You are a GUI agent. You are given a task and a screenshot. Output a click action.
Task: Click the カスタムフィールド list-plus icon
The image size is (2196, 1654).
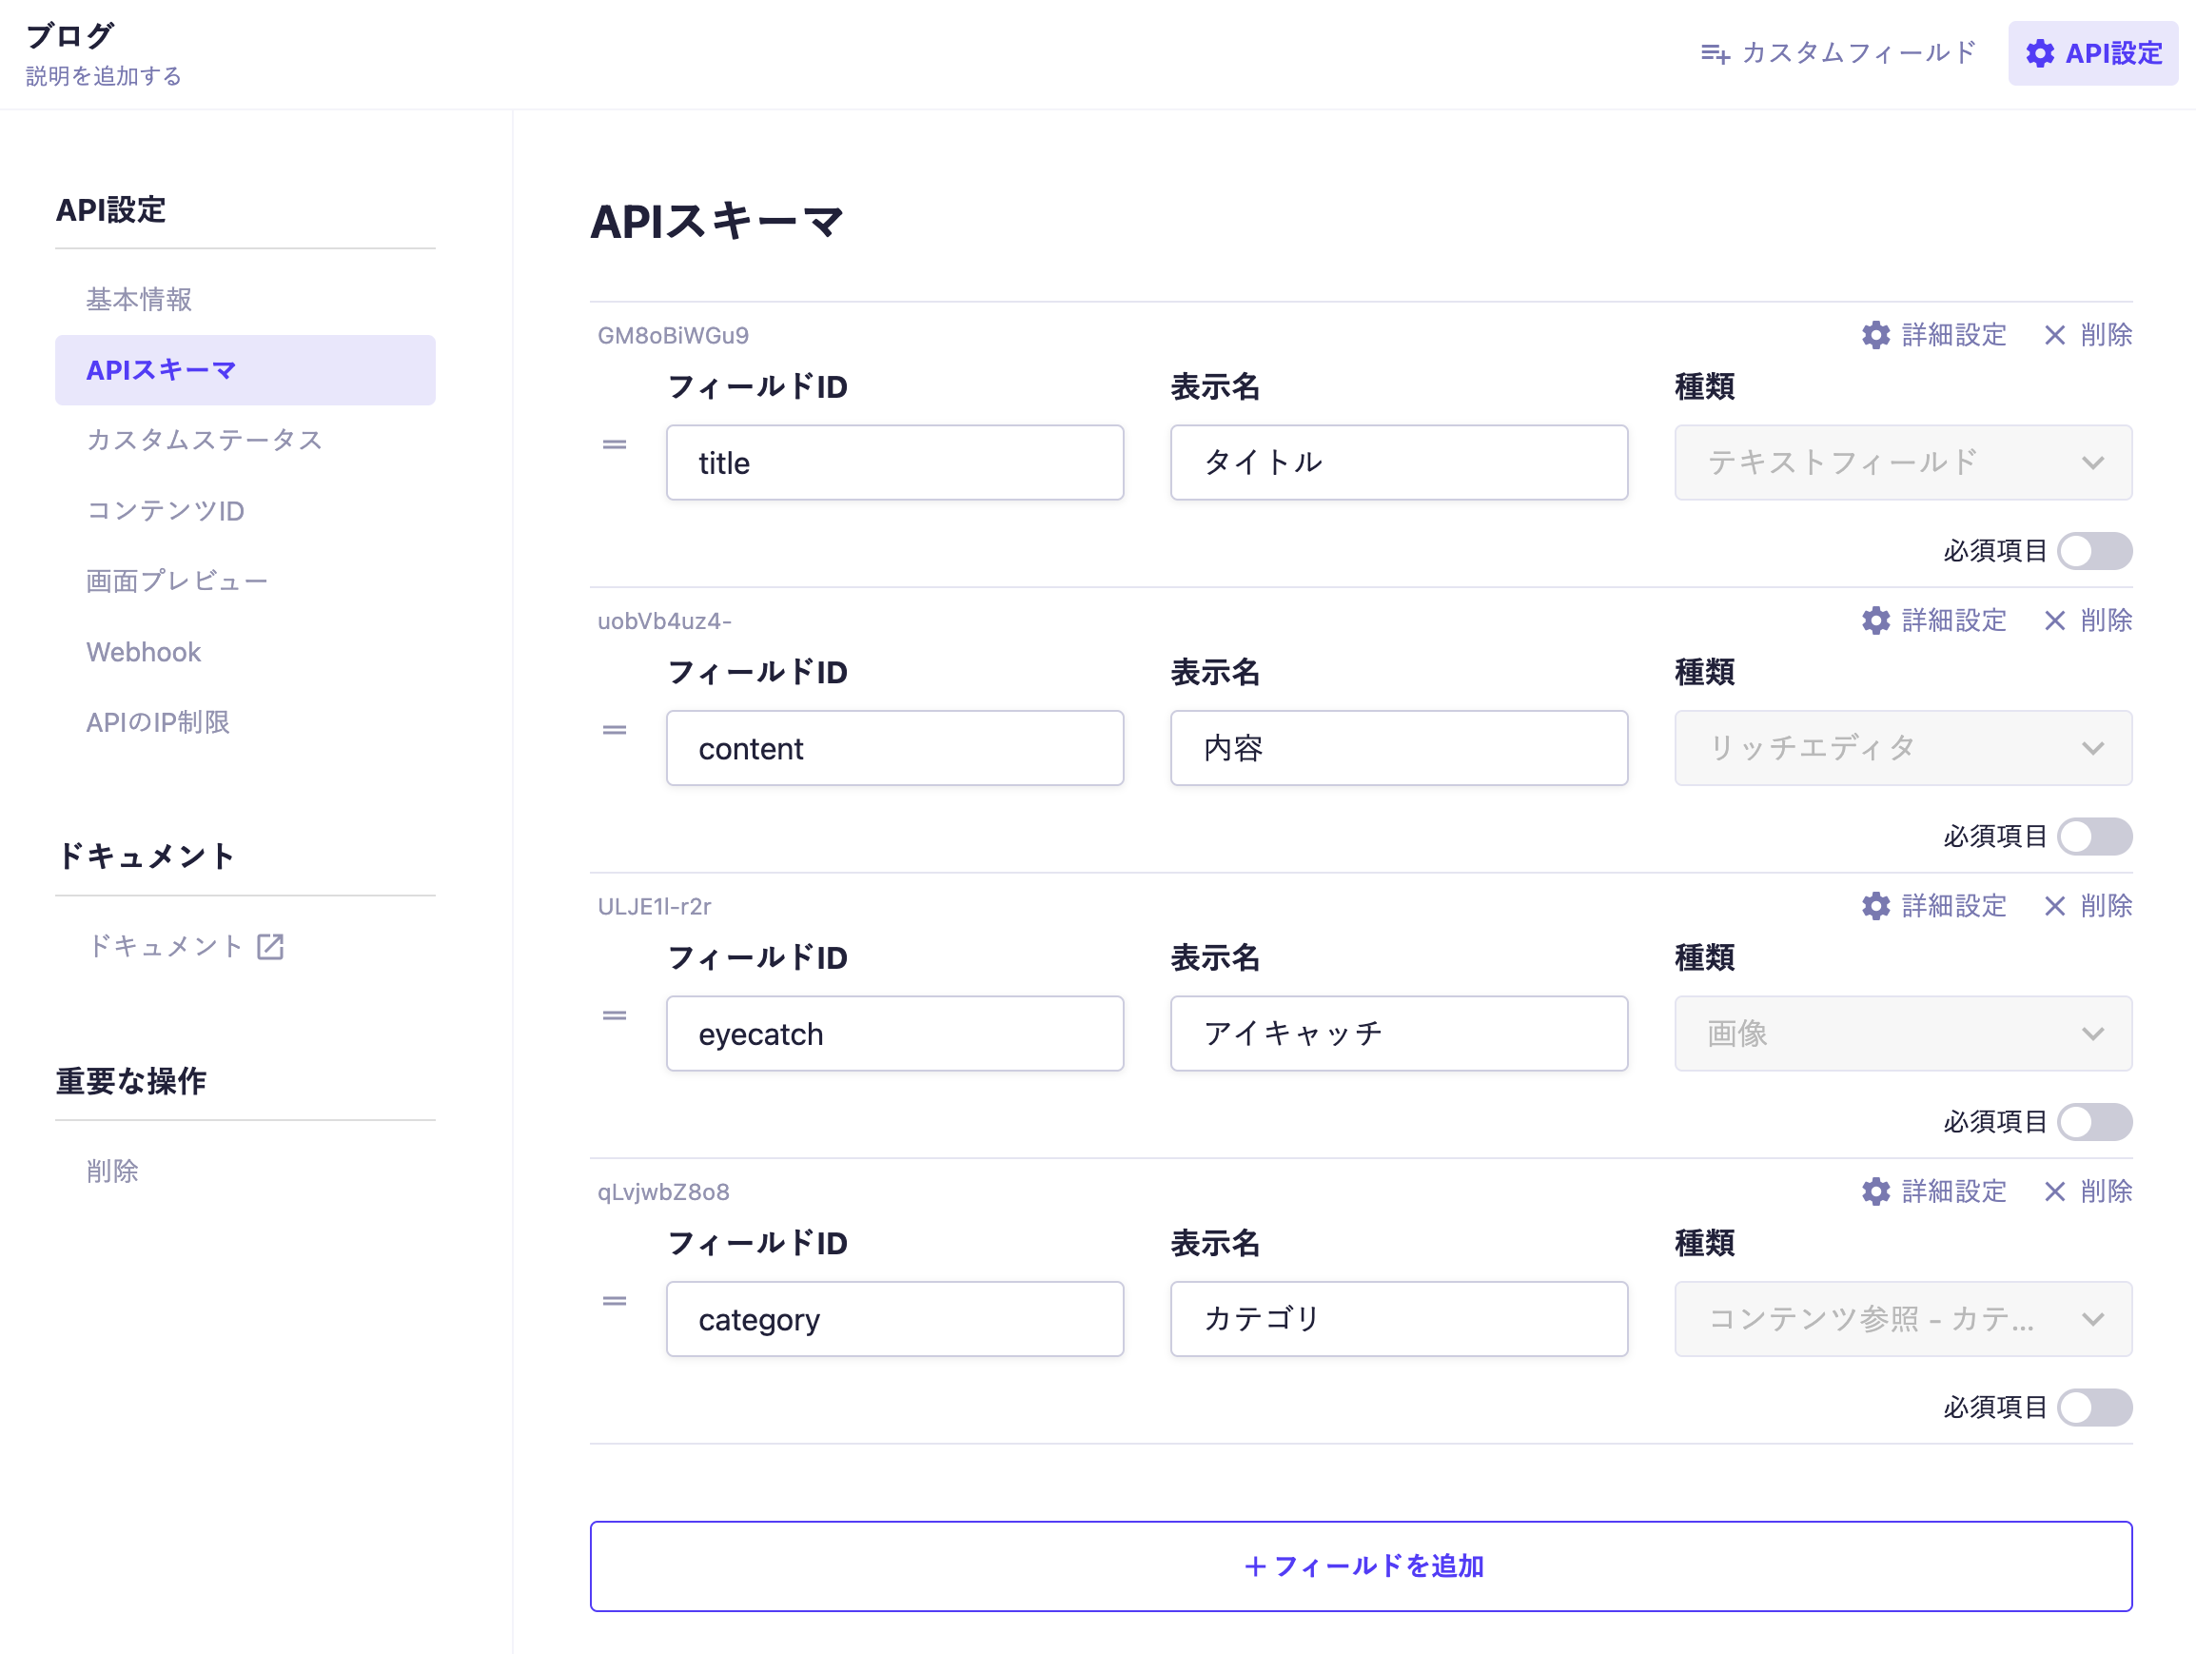(1715, 53)
